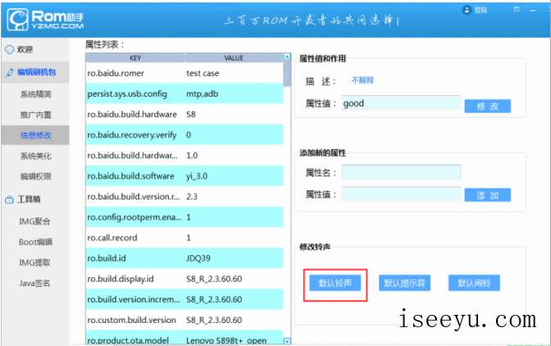Select the 'ro.call.record' row
Image resolution: width=551 pixels, height=346 pixels.
coord(184,238)
